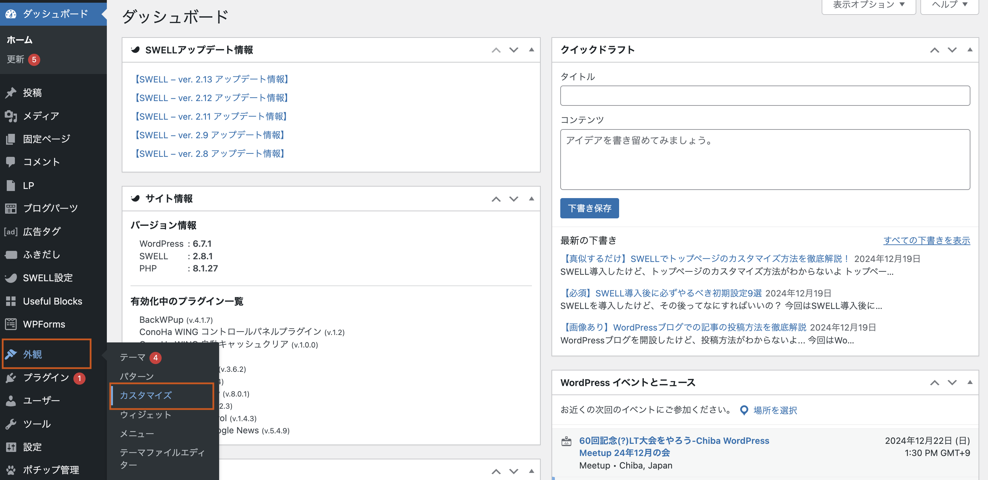
Task: Move WordPress イベントとニュース panel up
Action: [934, 383]
